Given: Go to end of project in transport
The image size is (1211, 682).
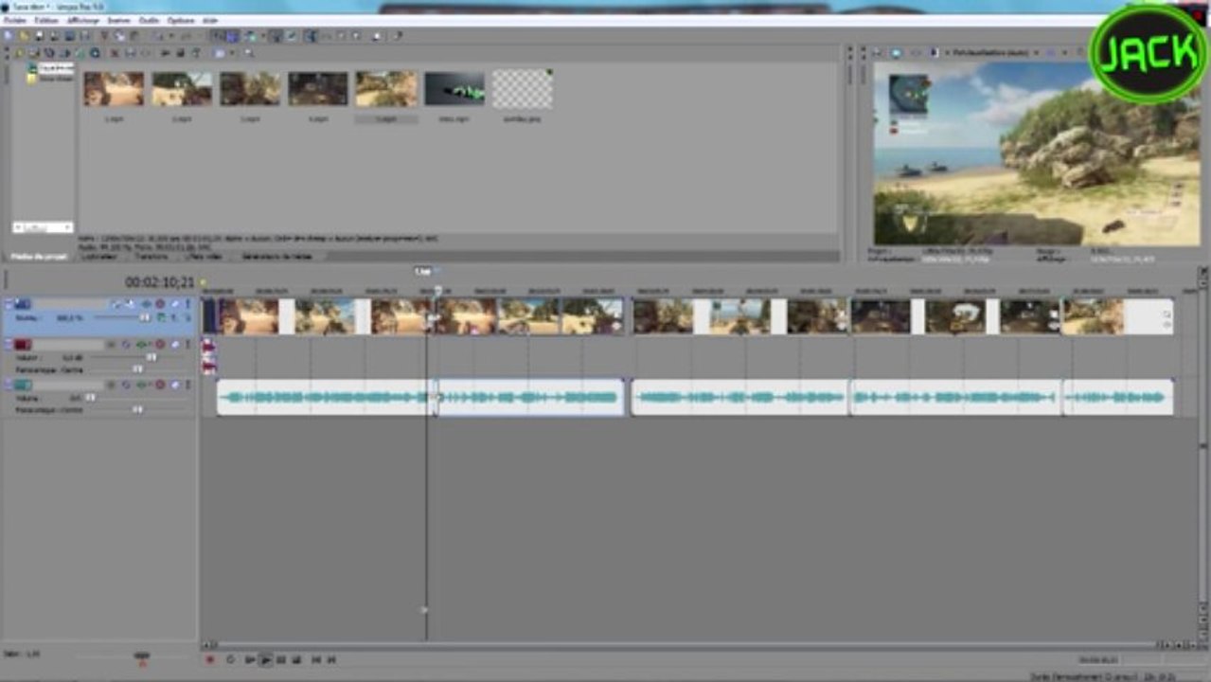Looking at the screenshot, I should point(330,659).
